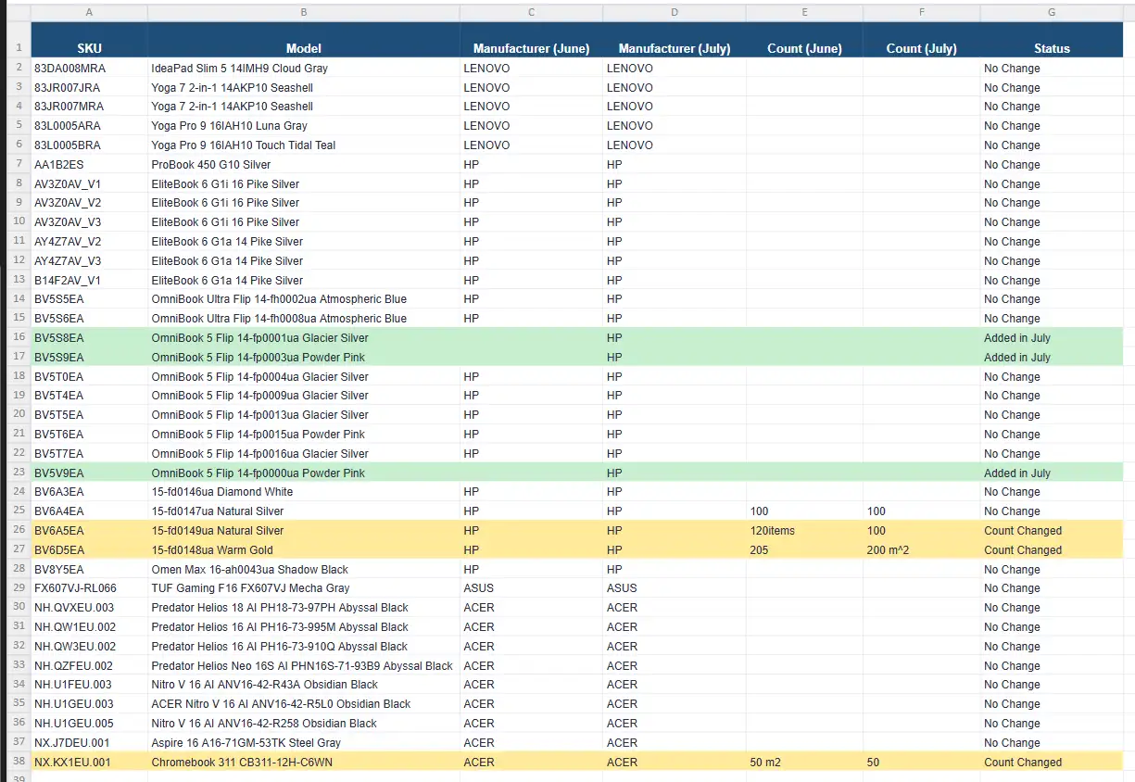Click Added in July status for BV5V9EA
Screen dimensions: 1135x782
click(1052, 473)
